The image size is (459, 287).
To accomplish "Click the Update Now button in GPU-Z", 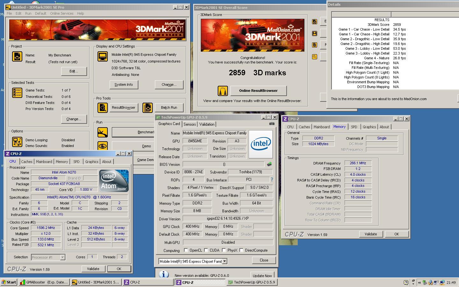I will (x=262, y=276).
